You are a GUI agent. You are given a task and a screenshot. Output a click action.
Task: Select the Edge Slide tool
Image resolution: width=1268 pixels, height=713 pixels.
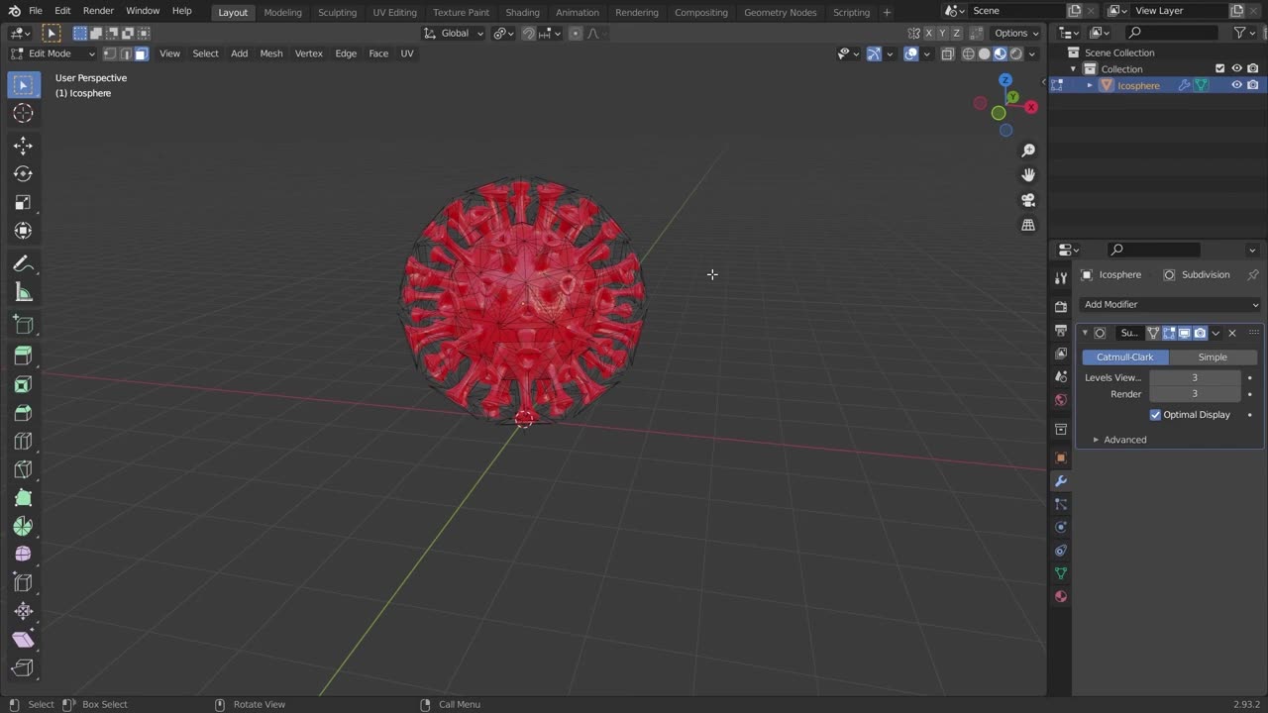coord(23,583)
